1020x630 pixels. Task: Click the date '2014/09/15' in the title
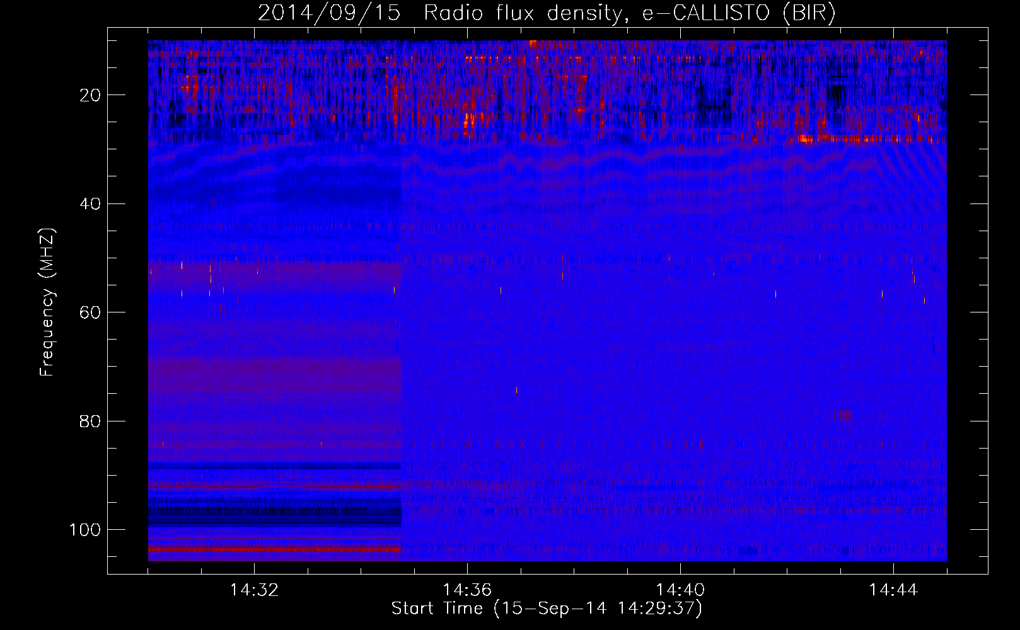(329, 13)
